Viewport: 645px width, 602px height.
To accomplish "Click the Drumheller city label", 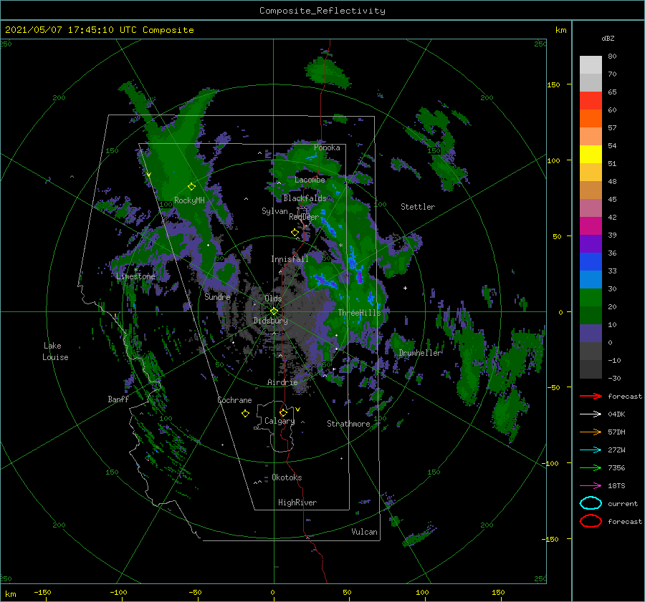I will tap(420, 353).
